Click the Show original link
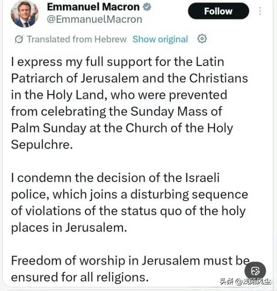This screenshot has height=291, width=277. tap(160, 39)
